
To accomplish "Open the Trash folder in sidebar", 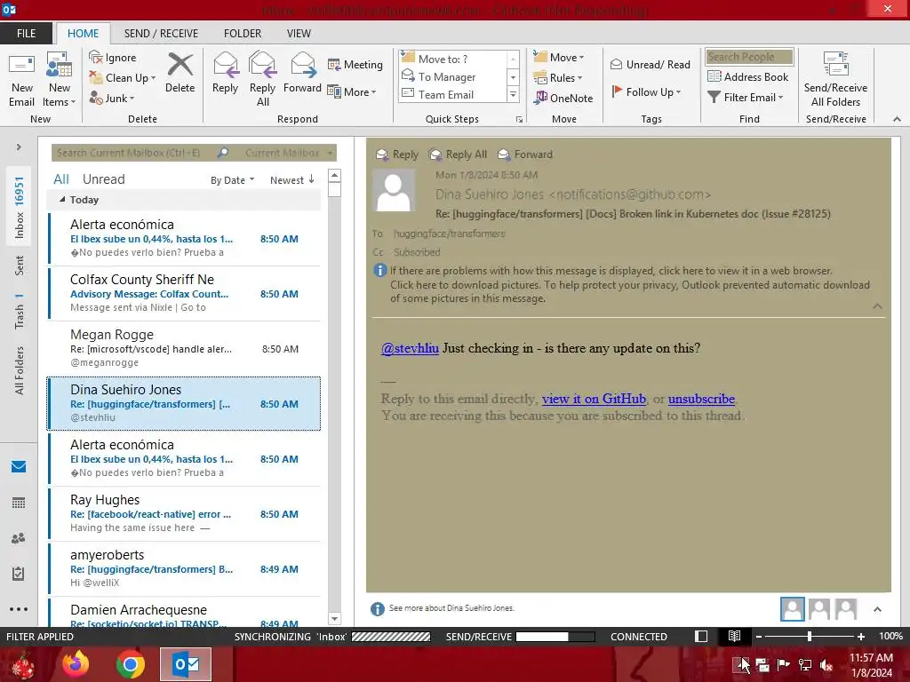I will tap(20, 312).
